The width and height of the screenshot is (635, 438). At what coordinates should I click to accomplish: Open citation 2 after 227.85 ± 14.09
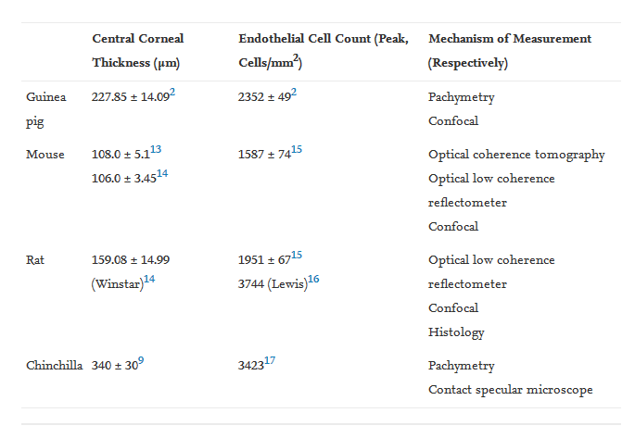(172, 93)
